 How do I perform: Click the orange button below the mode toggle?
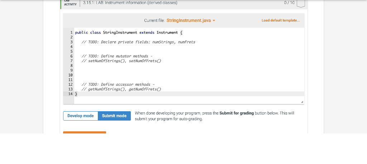click(85, 132)
